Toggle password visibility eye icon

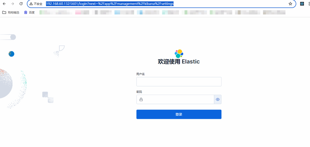tap(218, 100)
